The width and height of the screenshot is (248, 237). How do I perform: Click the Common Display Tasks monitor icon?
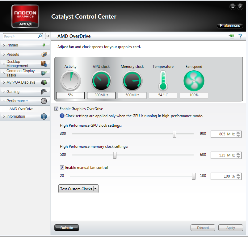(x=44, y=73)
